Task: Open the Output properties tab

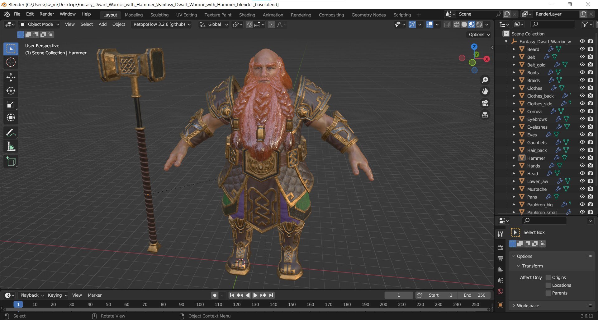Action: pyautogui.click(x=500, y=258)
